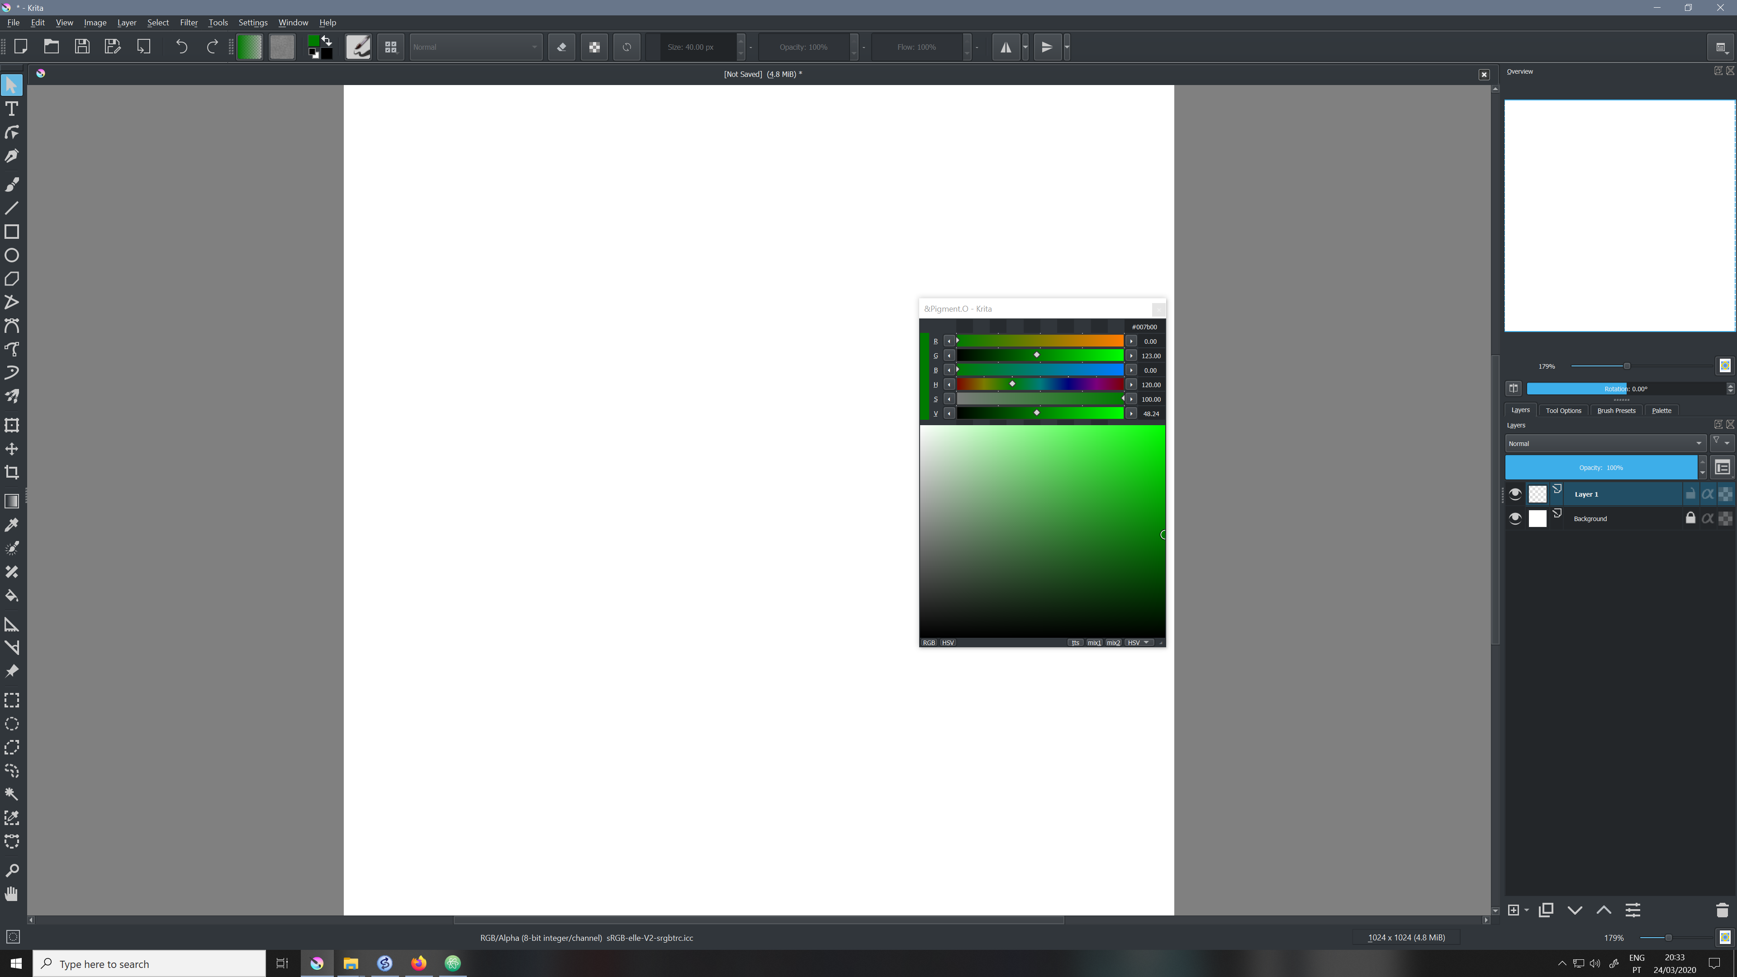Expand vertical mirror options arrow

click(1067, 47)
